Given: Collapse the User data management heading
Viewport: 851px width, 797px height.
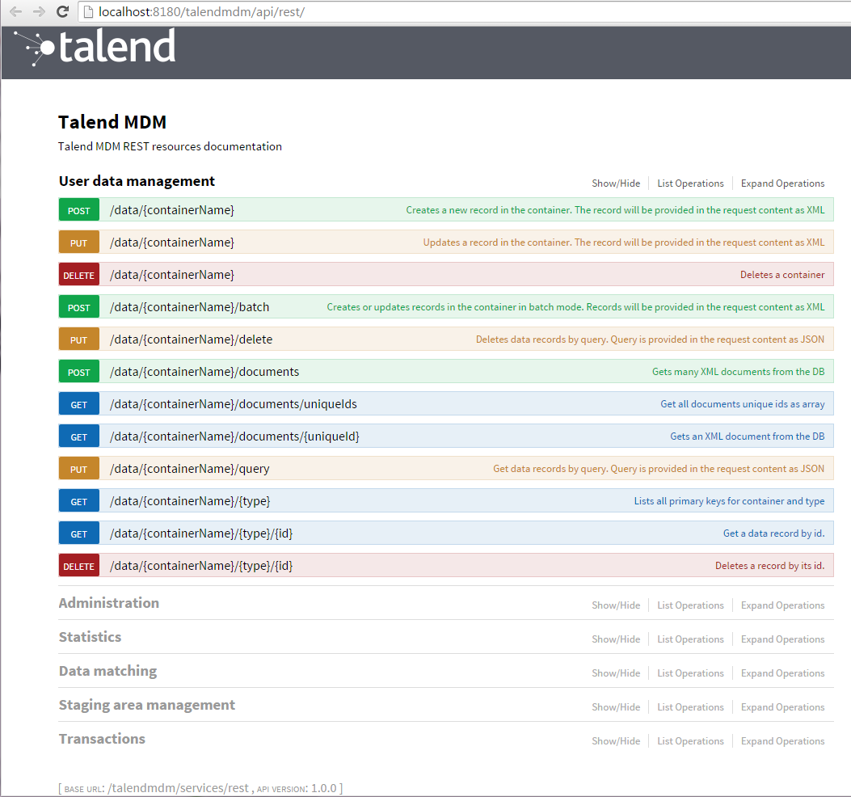Looking at the screenshot, I should coord(137,181).
